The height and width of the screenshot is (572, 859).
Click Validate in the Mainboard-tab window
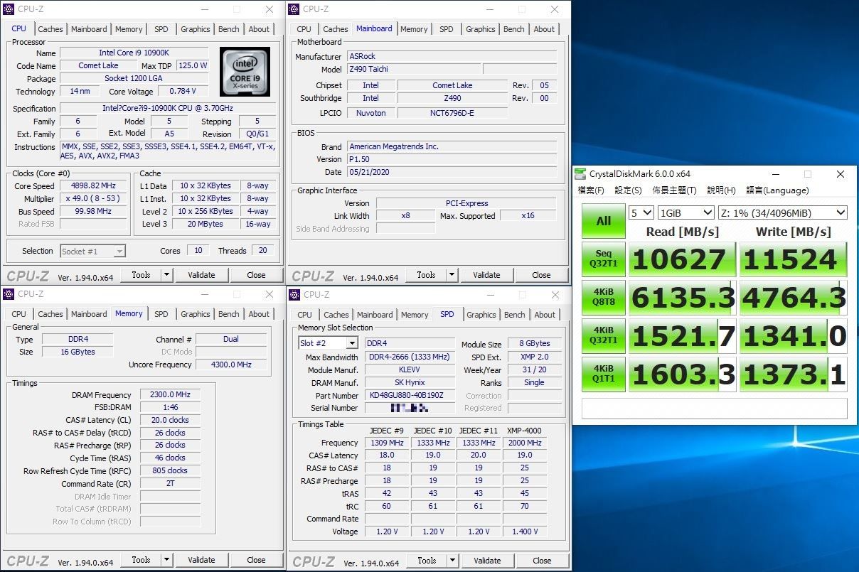486,275
